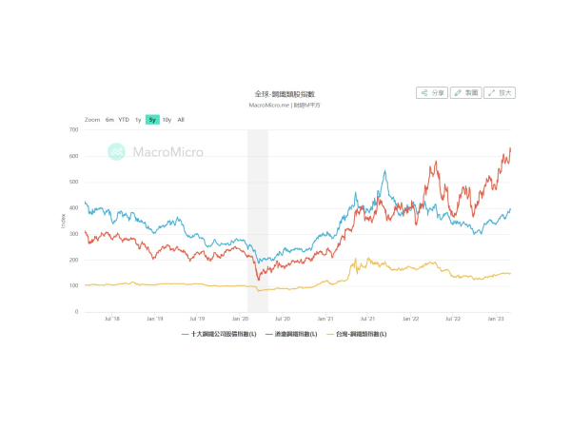Click the blue legend line swatch
571x428 pixels.
tap(185, 334)
